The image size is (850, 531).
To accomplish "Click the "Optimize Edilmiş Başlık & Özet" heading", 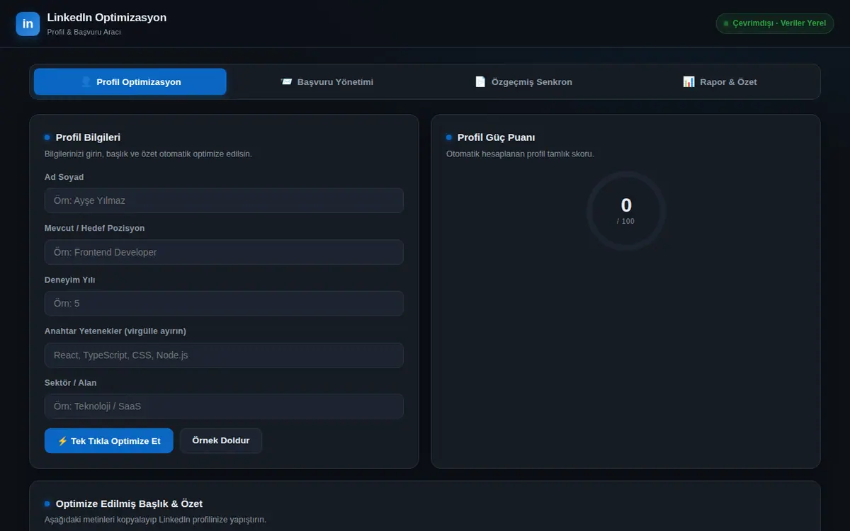I will pyautogui.click(x=129, y=503).
